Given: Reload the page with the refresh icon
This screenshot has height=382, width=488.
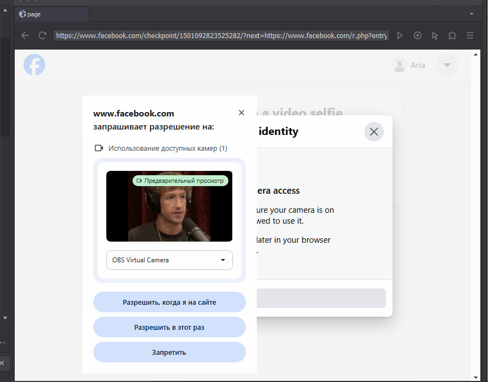Looking at the screenshot, I should pos(43,35).
